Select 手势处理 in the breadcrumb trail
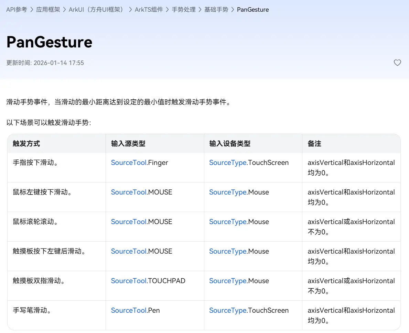 pos(184,10)
